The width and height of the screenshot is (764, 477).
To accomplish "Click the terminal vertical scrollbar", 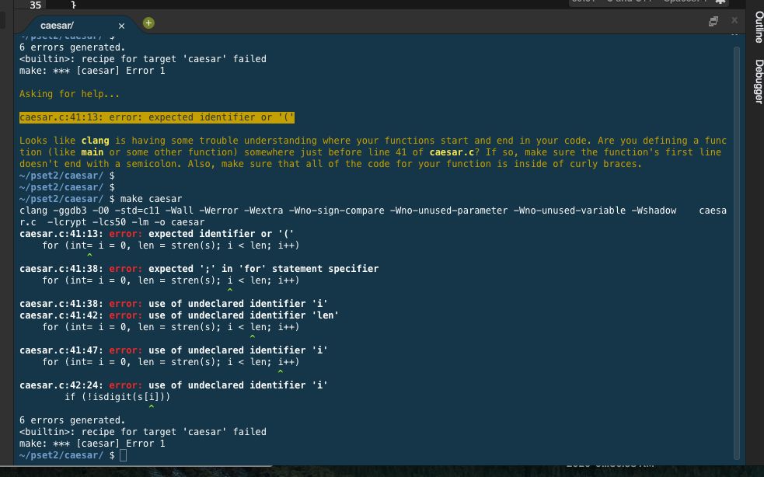I will [x=737, y=253].
